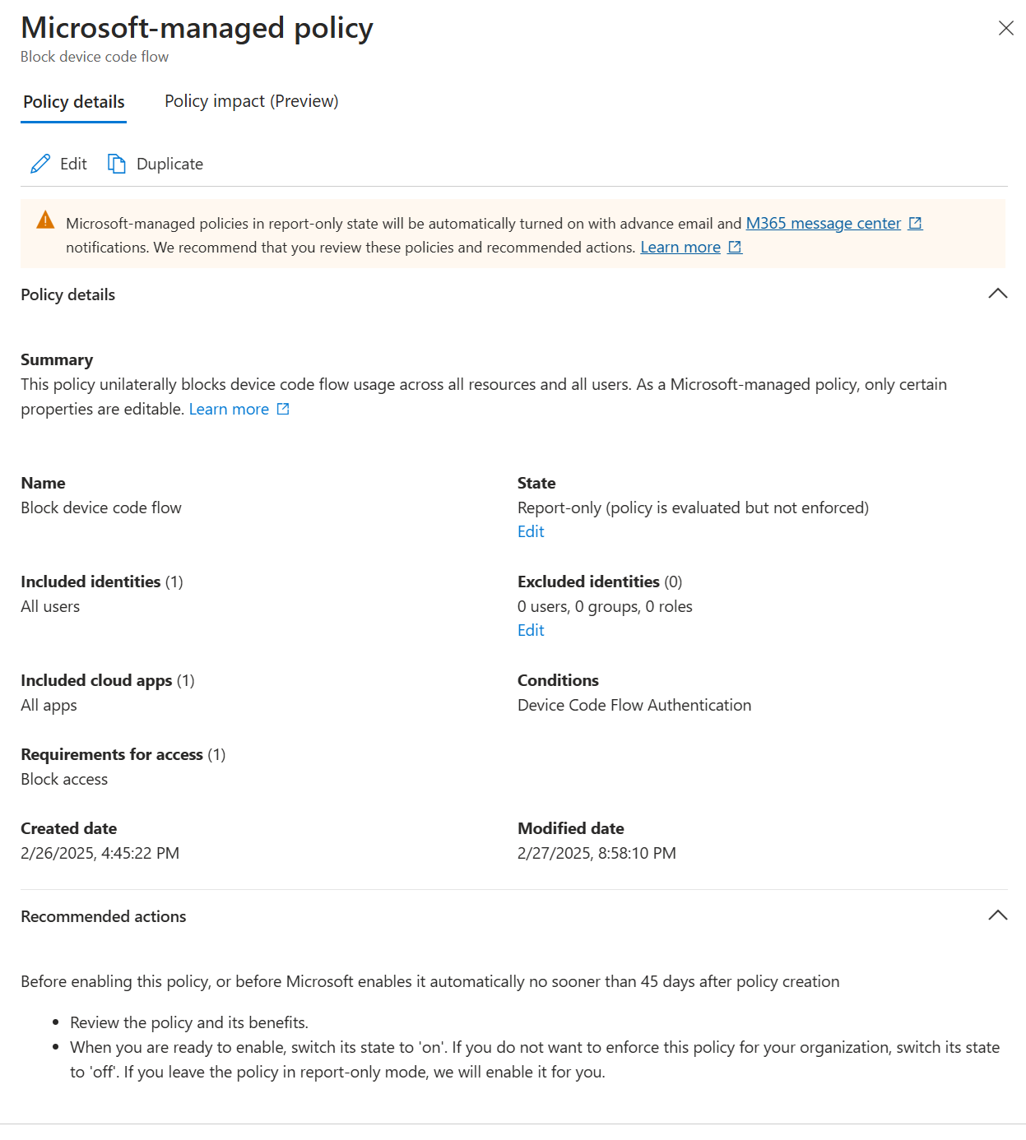Click the warning triangle in the notification banner
Viewport: 1026px width, 1140px height.
(x=45, y=220)
